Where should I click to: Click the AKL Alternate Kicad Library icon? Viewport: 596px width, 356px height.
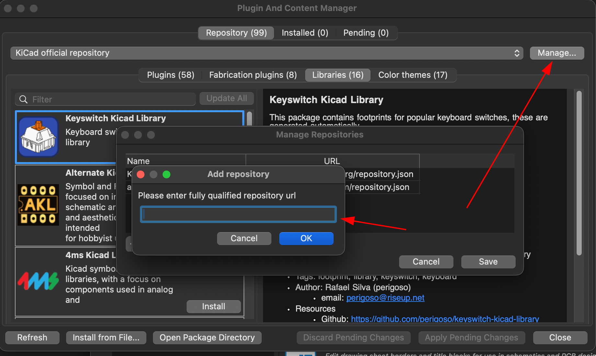(38, 205)
